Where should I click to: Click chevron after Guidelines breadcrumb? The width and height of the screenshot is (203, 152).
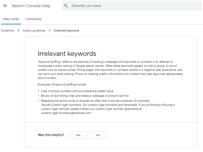tap(18, 30)
